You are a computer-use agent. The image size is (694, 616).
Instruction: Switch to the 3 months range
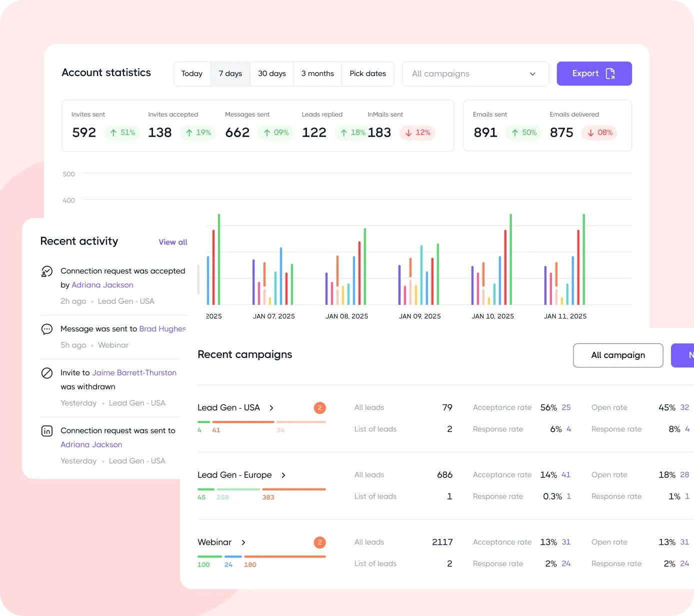[317, 74]
